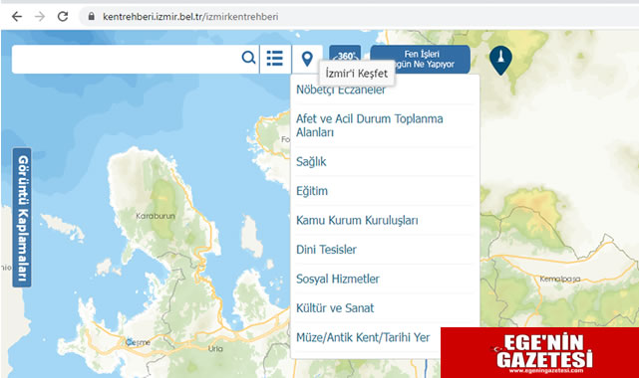Click the clock tower map marker
This screenshot has height=378, width=639.
(x=500, y=60)
